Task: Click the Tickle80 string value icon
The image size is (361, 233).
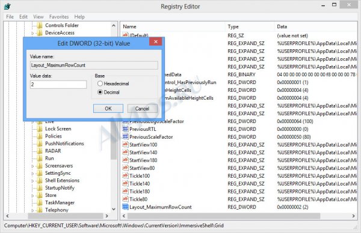Action: (x=125, y=199)
